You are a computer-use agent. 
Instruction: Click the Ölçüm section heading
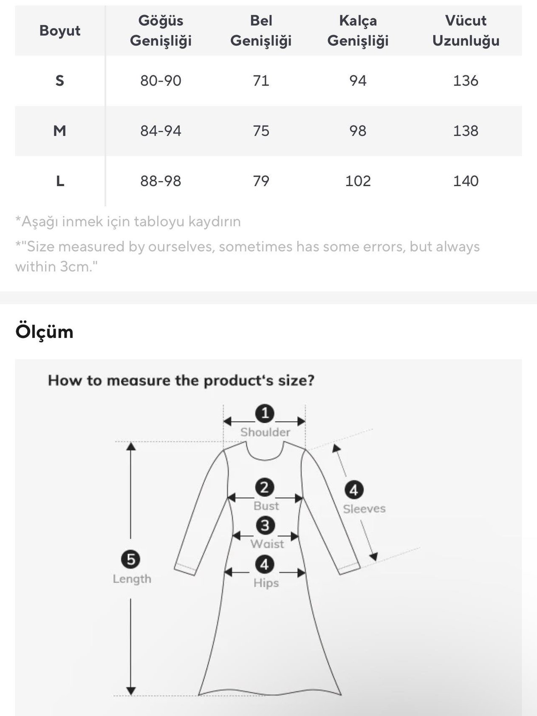[44, 331]
